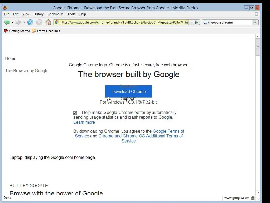Open the File menu
This screenshot has width=270, height=203.
7,14
